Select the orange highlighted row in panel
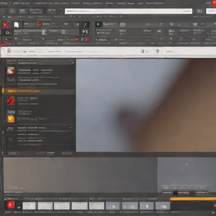216x216 pixels. [x=39, y=91]
